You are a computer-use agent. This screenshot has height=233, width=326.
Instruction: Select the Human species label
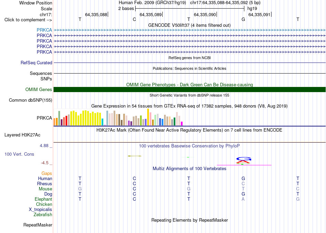click(x=45, y=178)
